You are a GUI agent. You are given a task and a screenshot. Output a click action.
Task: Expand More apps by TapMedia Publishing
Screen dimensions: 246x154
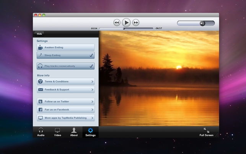pyautogui.click(x=65, y=118)
